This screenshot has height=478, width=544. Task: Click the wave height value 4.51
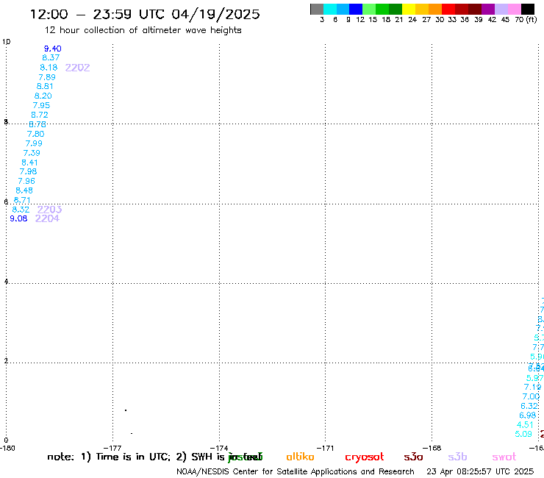click(x=526, y=425)
